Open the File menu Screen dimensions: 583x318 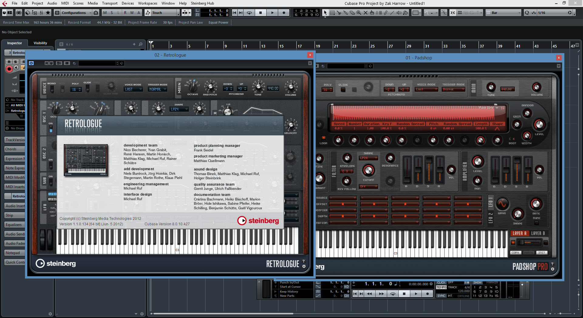point(15,3)
